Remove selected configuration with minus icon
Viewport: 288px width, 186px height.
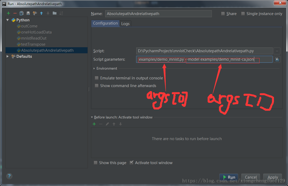[x=15, y=13]
